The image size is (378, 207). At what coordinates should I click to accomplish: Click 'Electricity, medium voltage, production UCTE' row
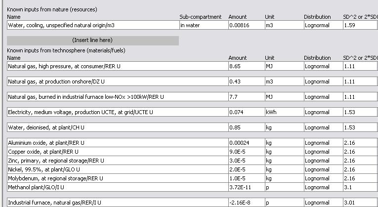click(92, 113)
